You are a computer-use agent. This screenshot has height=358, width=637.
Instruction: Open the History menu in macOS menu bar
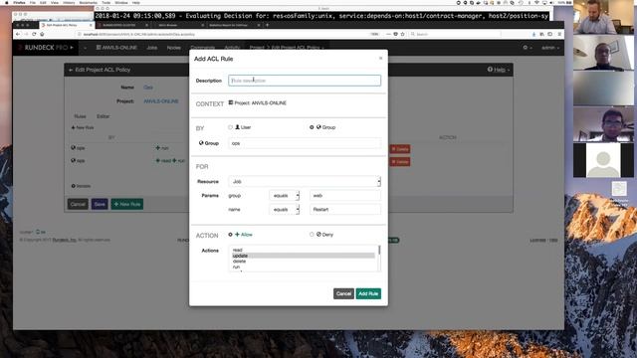tap(69, 2)
